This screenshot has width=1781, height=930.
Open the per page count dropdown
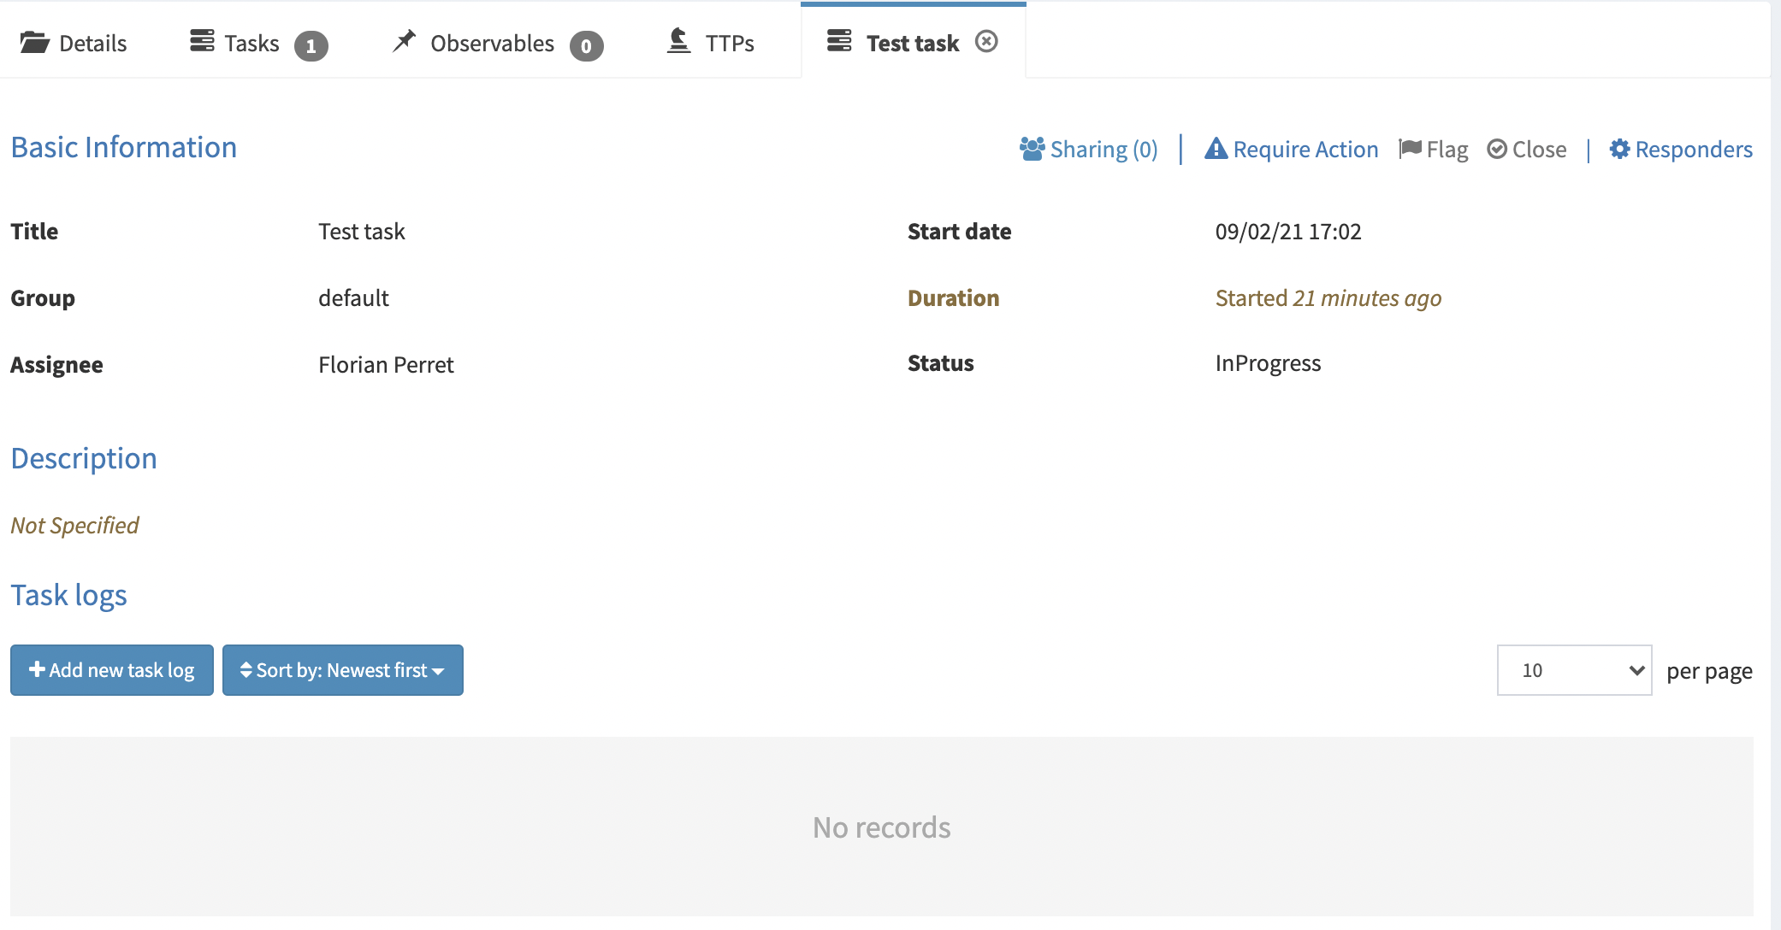tap(1574, 670)
